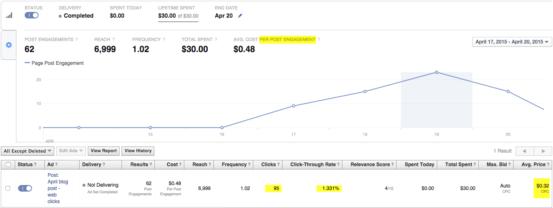Open the Edit Ads dropdown

coord(71,151)
